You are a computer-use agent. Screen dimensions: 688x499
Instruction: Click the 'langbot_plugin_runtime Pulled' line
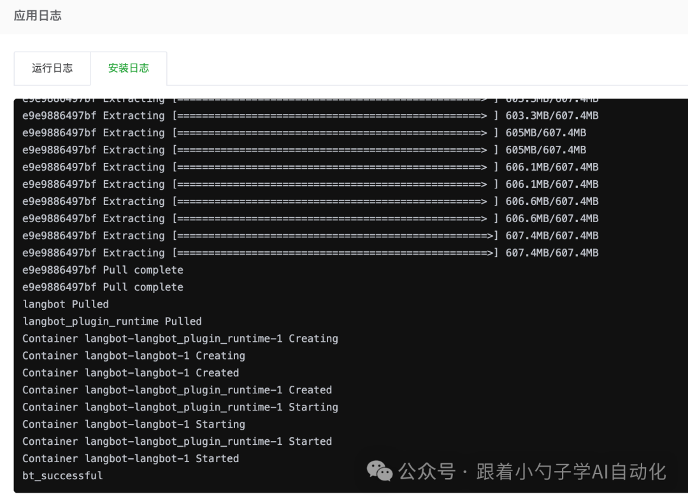112,321
